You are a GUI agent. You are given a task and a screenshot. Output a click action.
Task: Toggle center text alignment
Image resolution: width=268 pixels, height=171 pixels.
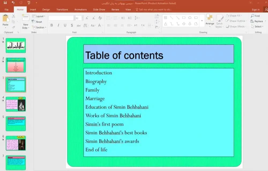click(x=116, y=25)
